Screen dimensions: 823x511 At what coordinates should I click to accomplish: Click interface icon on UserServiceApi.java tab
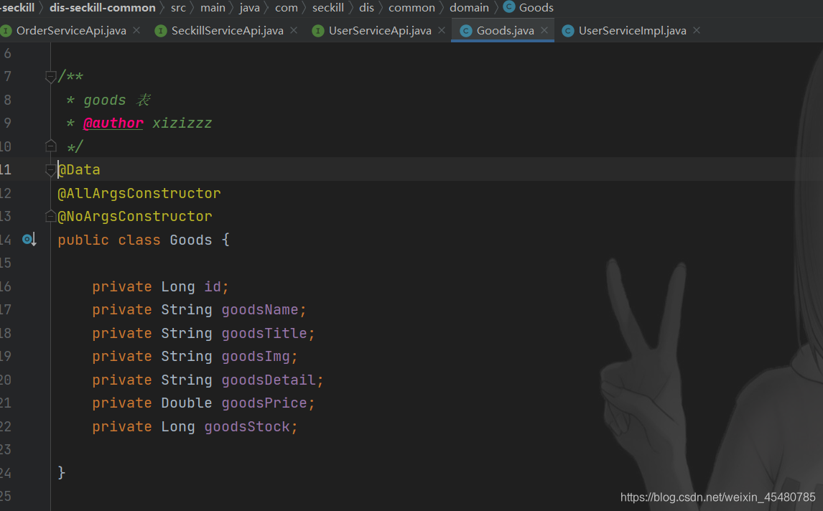(317, 31)
